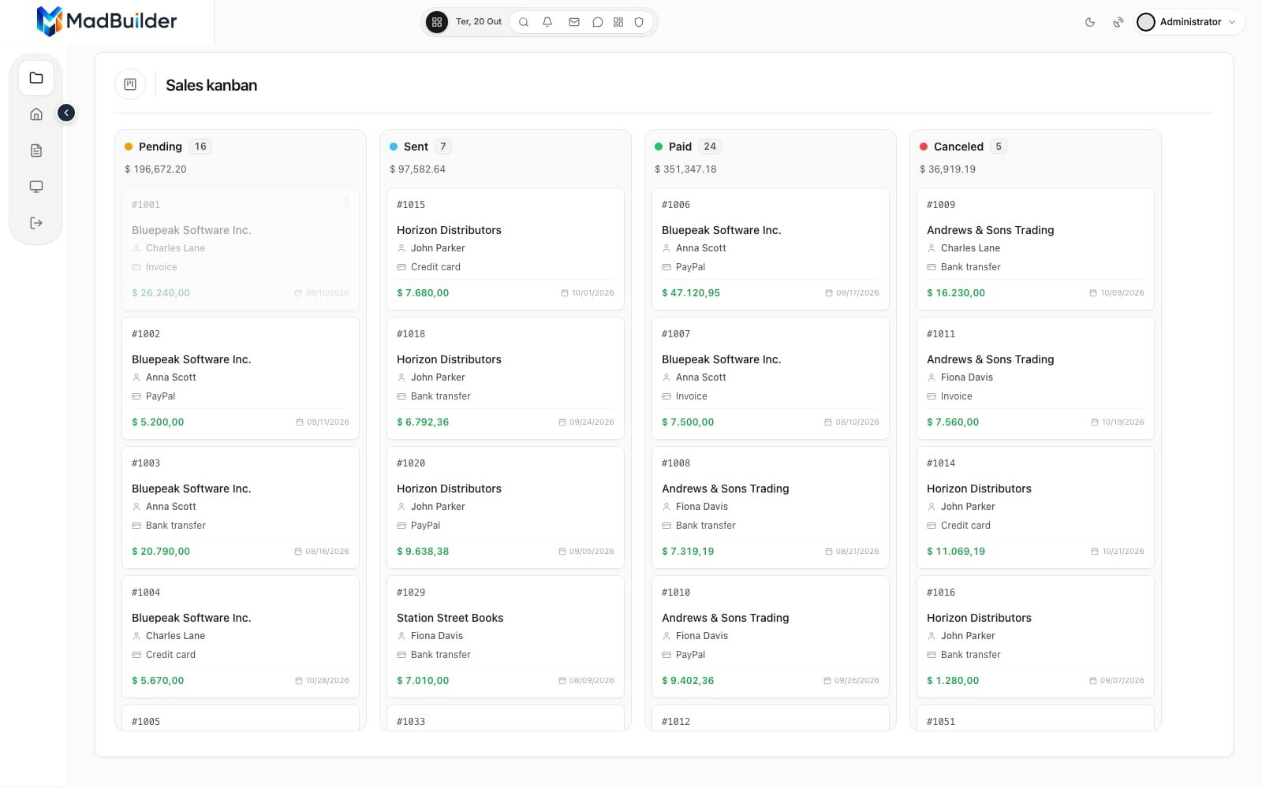Select the Canceled column header
This screenshot has width=1262, height=788.
(x=958, y=147)
